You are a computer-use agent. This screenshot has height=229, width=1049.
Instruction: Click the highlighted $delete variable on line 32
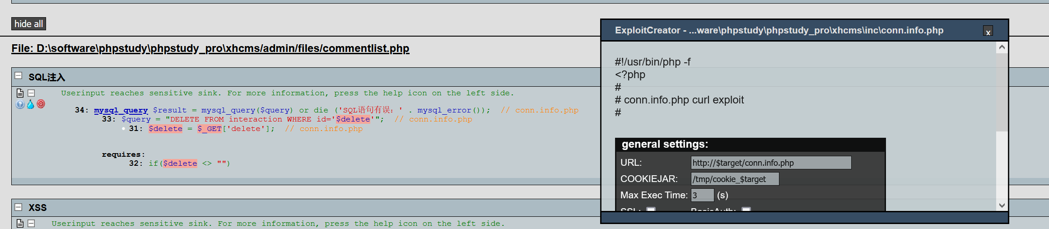[x=180, y=164]
